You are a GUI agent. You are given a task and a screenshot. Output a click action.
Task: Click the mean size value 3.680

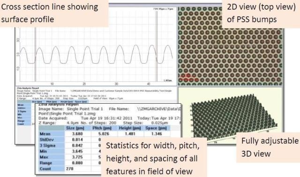click(x=77, y=134)
